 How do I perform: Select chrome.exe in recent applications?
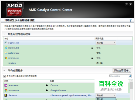(x=13, y=58)
